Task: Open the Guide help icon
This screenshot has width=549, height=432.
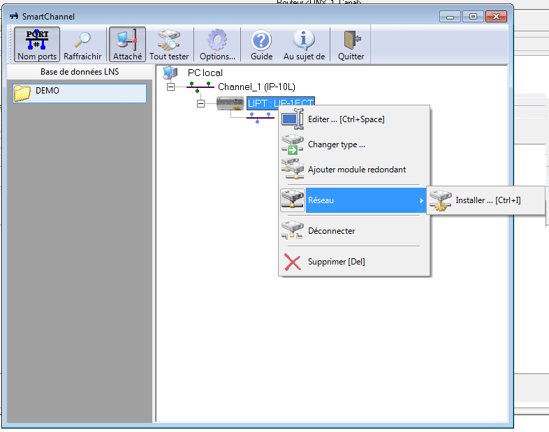Action: (x=261, y=40)
